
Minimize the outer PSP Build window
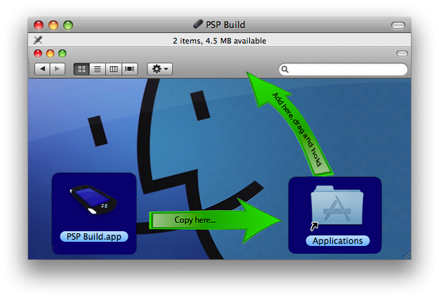[x=53, y=25]
